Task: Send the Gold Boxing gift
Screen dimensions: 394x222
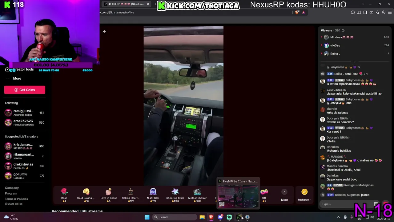Action: click(86, 195)
